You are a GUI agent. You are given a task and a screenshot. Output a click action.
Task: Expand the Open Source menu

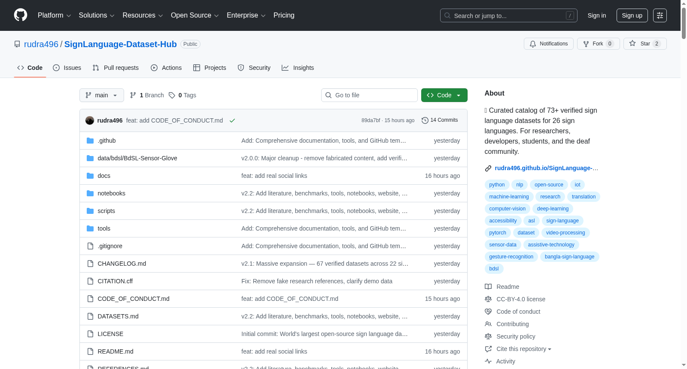click(x=195, y=15)
